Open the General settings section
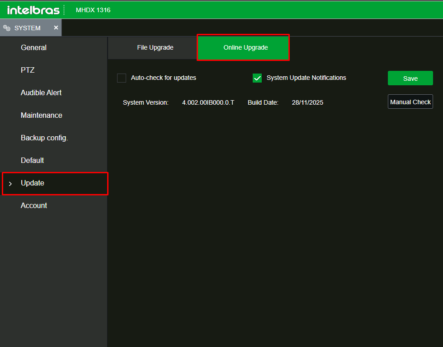Screen dimensions: 443x347 33,47
